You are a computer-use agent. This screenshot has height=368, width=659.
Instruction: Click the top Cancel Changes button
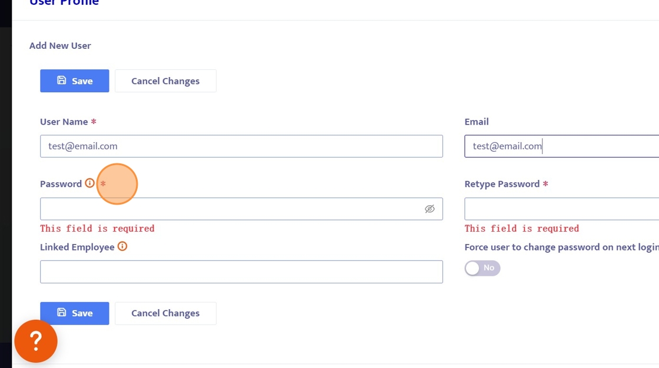pyautogui.click(x=165, y=81)
